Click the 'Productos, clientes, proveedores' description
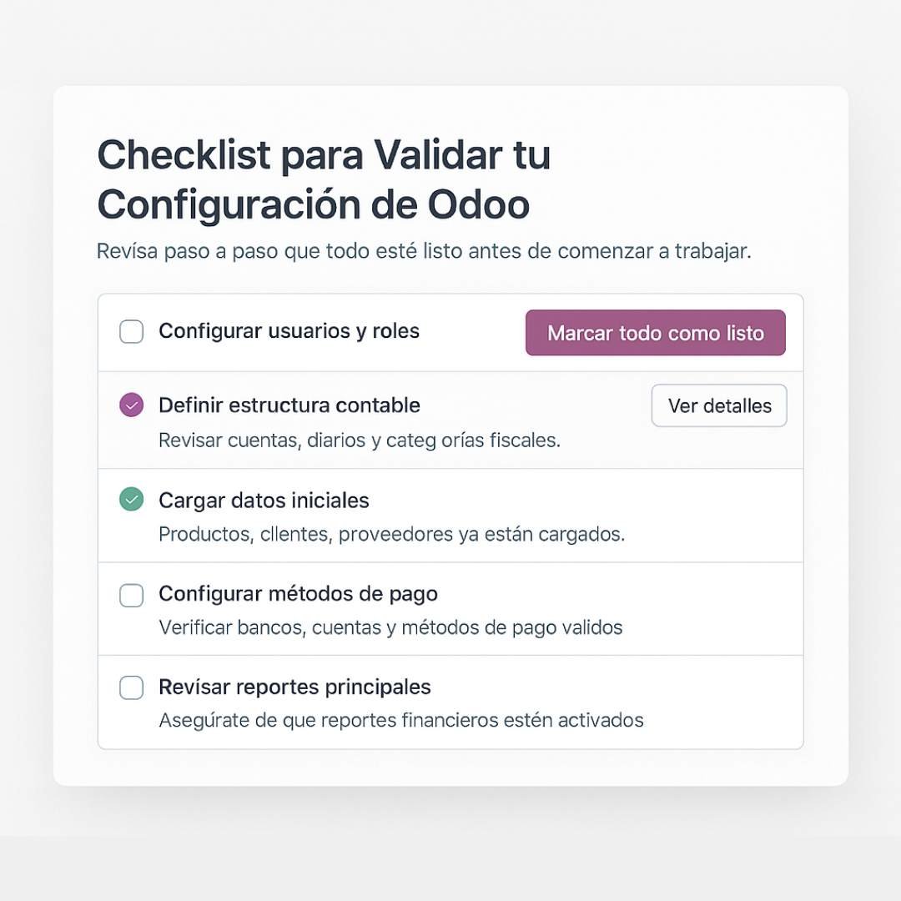 click(x=391, y=534)
